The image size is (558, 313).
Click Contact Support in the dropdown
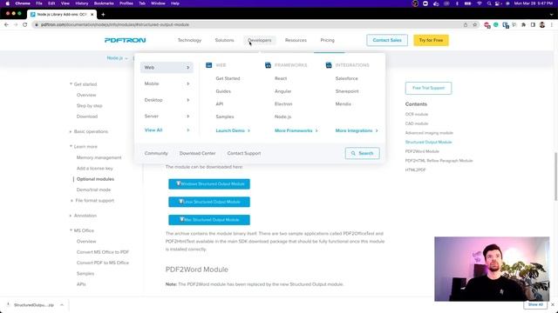pos(244,153)
